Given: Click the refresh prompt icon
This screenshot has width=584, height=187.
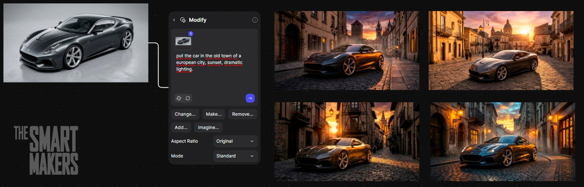Looking at the screenshot, I should (x=188, y=98).
